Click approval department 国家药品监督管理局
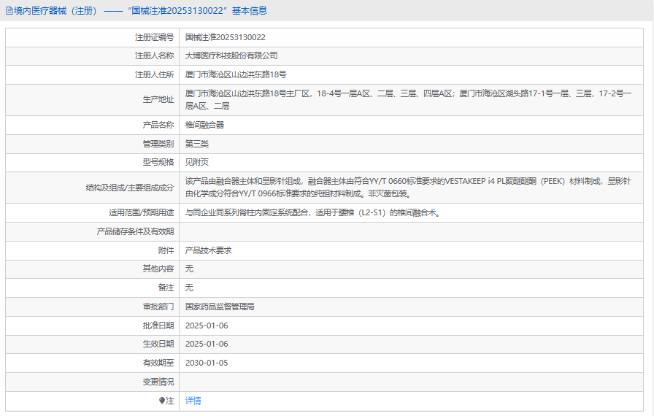The width and height of the screenshot is (654, 416). 220,307
